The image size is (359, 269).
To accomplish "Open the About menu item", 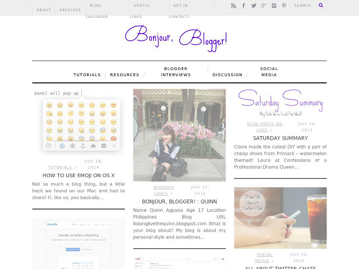I will (44, 10).
